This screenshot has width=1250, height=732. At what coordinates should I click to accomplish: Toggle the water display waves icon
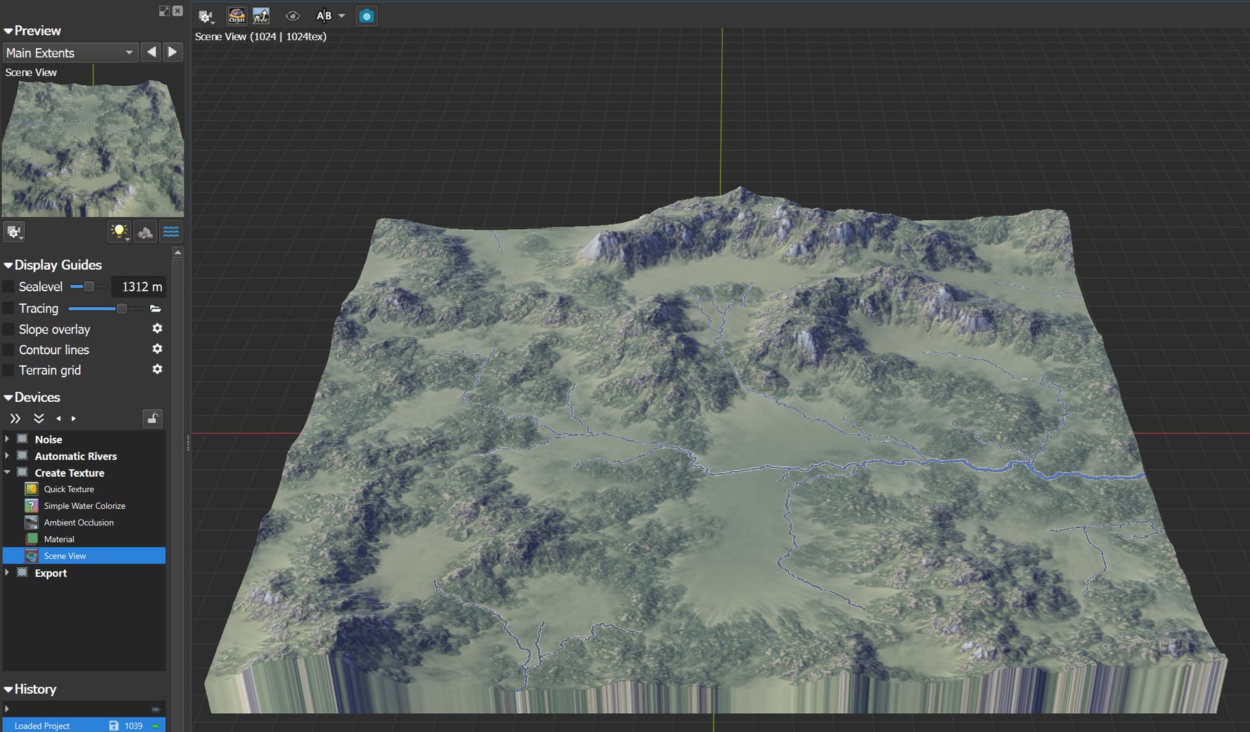tap(171, 232)
